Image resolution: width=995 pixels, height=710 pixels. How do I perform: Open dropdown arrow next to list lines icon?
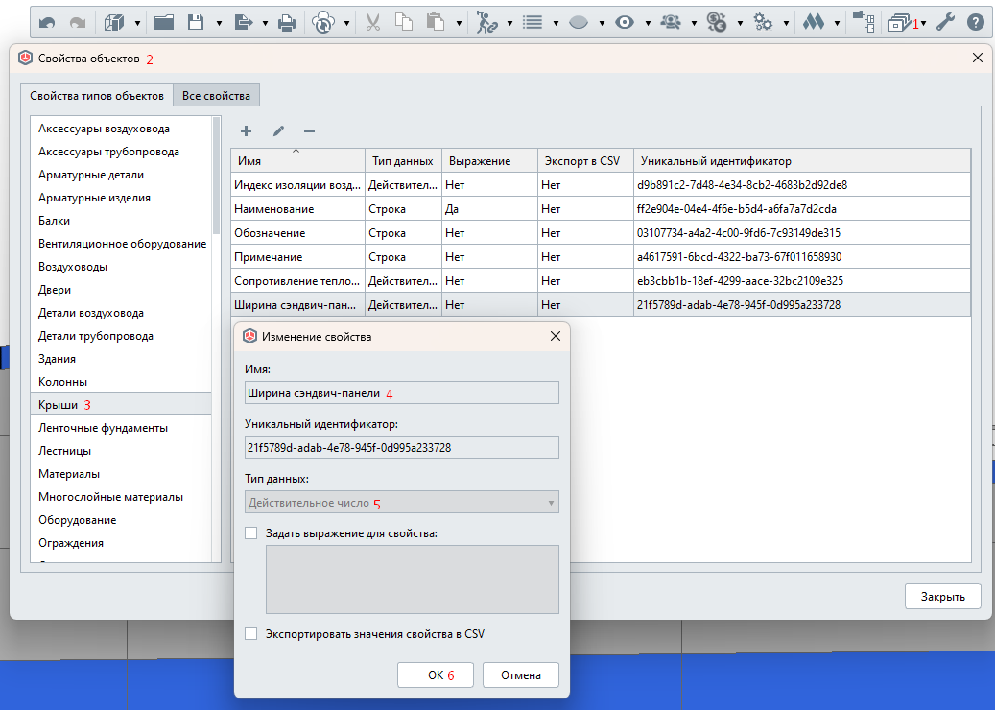(x=556, y=23)
